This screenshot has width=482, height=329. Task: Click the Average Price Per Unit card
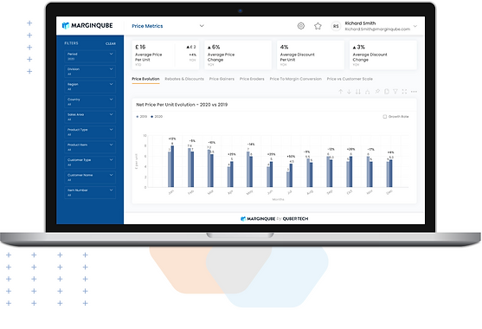[x=165, y=55]
